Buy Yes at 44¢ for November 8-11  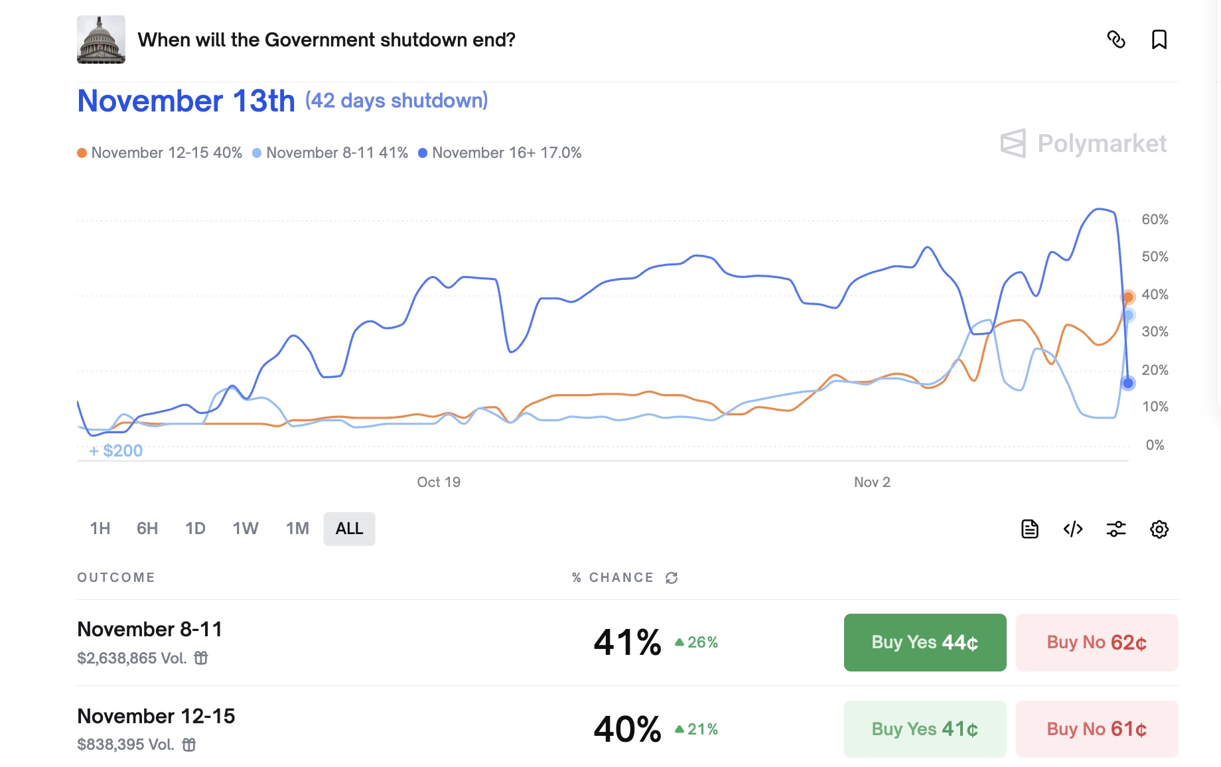924,642
